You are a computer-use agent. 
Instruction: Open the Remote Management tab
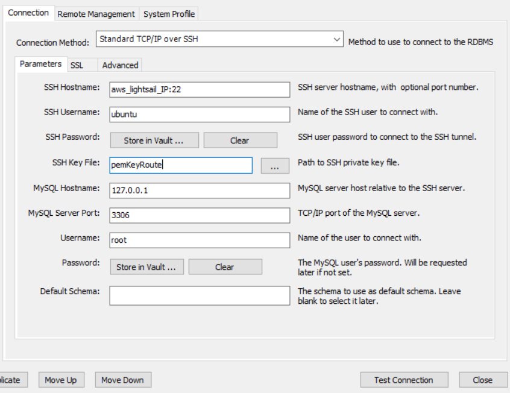click(96, 14)
